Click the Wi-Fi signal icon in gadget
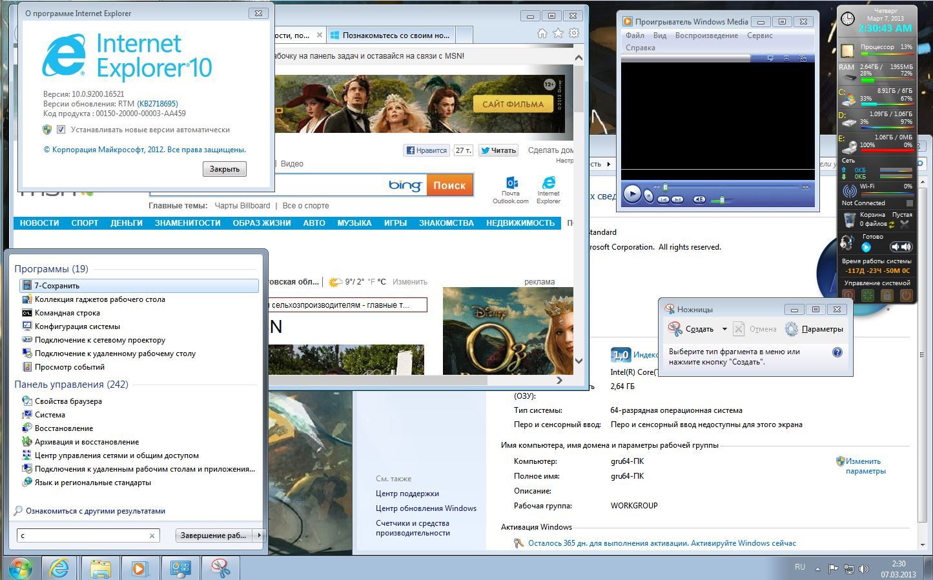This screenshot has width=933, height=580. pyautogui.click(x=850, y=191)
